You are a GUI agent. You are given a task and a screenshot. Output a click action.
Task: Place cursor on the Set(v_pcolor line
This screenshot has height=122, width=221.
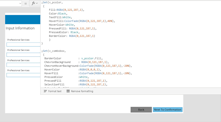pyautogui.click(x=52, y=2)
